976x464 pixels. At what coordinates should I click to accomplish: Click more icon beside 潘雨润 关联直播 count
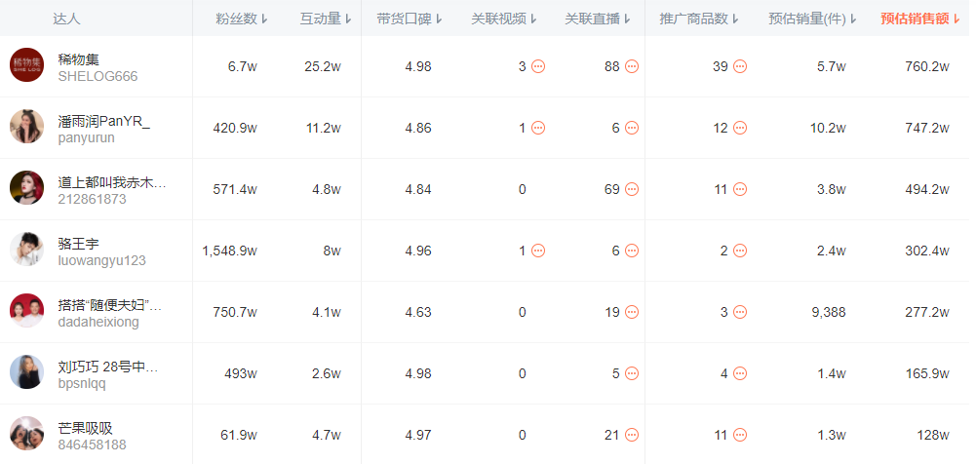[632, 128]
